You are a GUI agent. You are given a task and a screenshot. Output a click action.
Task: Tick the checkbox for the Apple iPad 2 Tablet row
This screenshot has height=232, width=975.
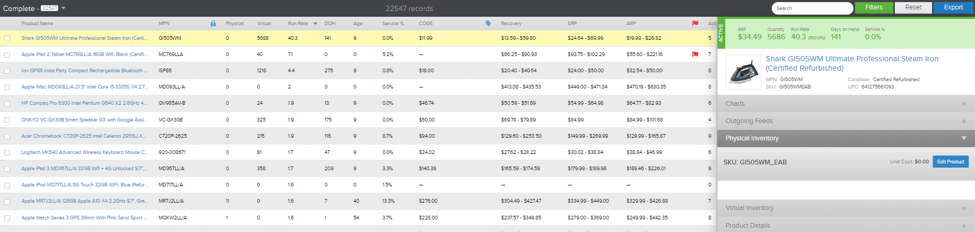(x=7, y=54)
